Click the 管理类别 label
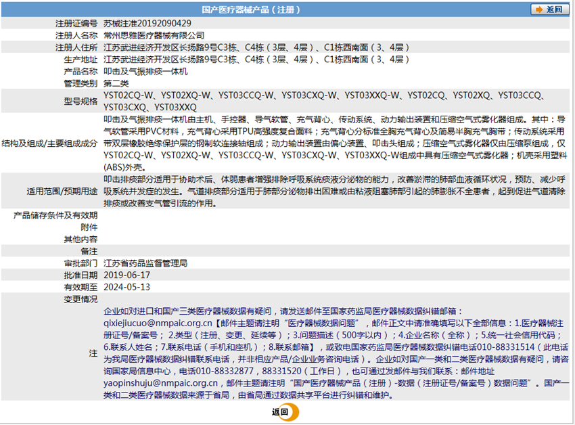This screenshot has width=575, height=425. (80, 83)
